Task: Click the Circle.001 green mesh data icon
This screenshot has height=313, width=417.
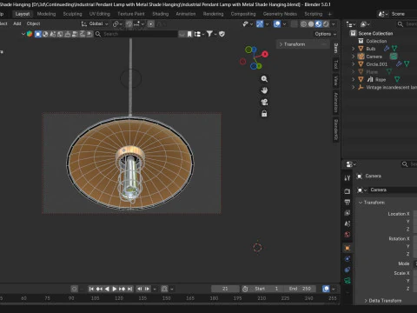Action: coord(407,63)
